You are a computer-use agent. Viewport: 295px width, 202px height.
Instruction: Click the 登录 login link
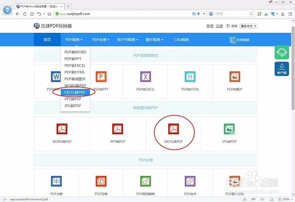pyautogui.click(x=210, y=26)
